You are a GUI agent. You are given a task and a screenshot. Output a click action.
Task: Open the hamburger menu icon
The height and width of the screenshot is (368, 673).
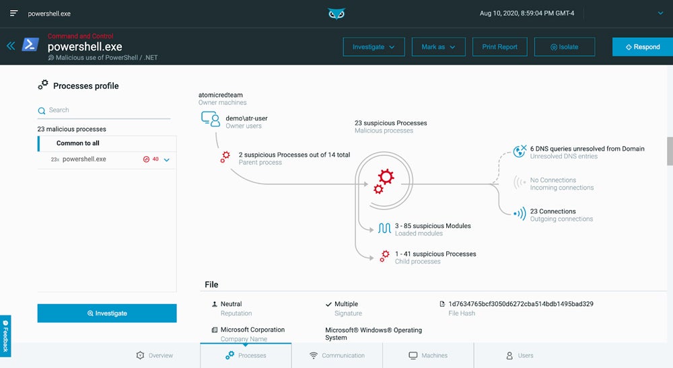click(13, 13)
